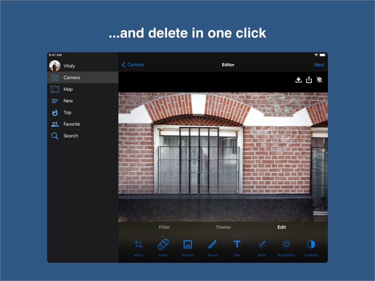The width and height of the screenshot is (375, 281).
Task: Switch to the Edit tab
Action: pos(281,227)
